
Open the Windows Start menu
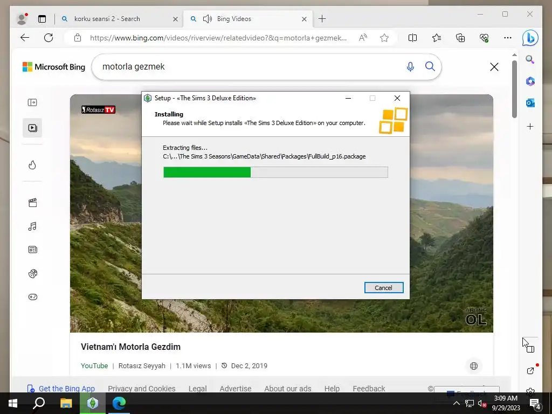pos(13,403)
